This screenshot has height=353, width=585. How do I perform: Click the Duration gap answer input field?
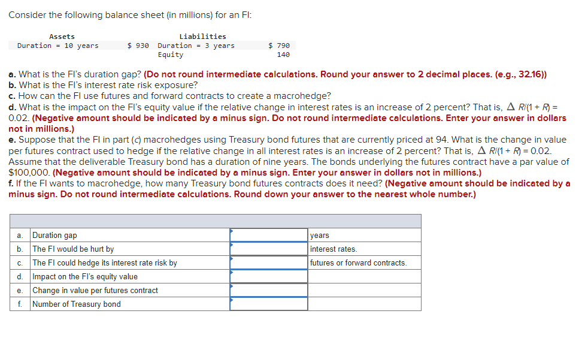[268, 234]
